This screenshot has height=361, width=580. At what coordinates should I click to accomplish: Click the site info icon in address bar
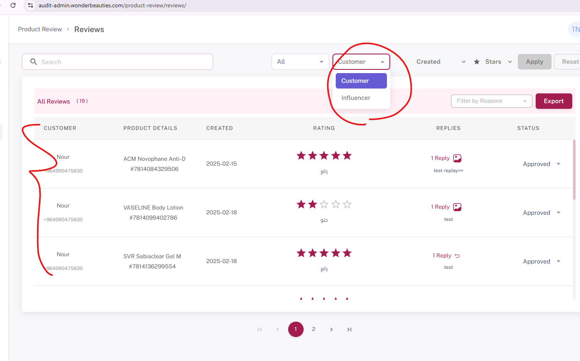[x=30, y=5]
